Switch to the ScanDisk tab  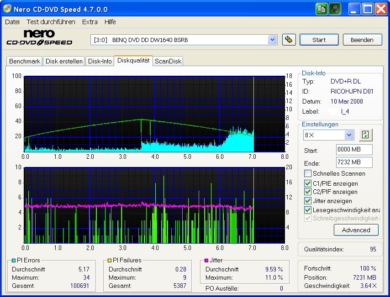click(x=168, y=61)
